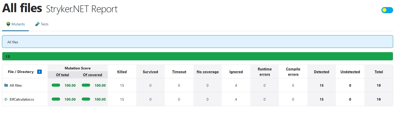398x113 pixels.
Task: Click the Detected value 15 in ElfCalculator.cs row
Action: [x=322, y=99]
